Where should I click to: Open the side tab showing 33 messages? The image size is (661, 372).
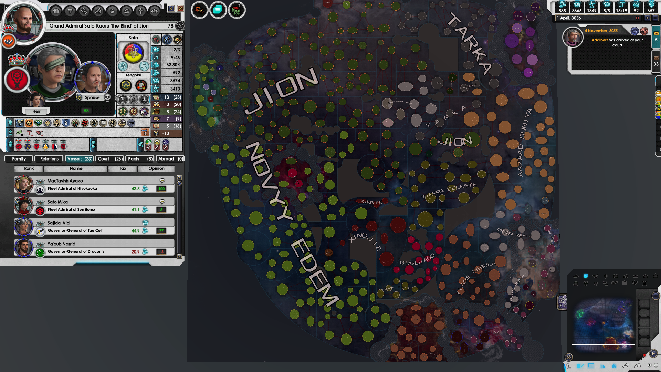[656, 61]
